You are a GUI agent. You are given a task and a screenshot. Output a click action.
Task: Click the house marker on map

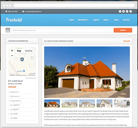[22, 59]
